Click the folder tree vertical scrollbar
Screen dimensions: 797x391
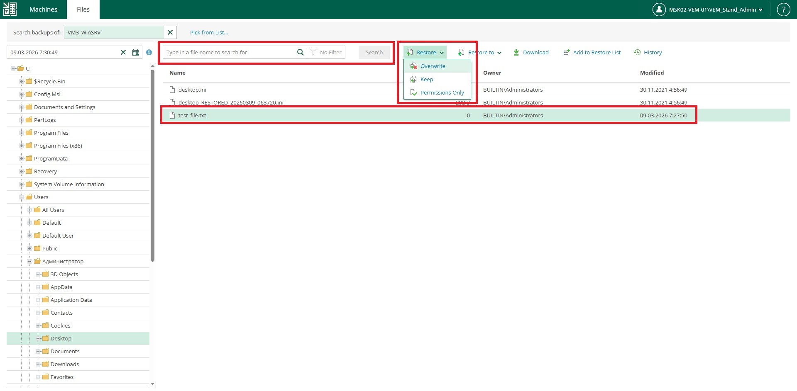152,166
